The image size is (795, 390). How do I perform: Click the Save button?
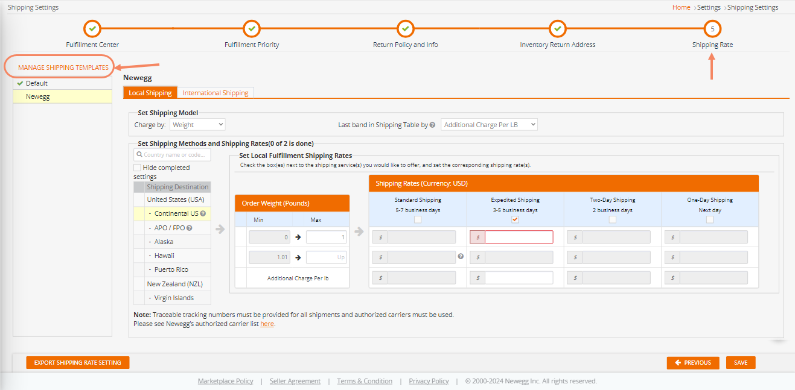(741, 363)
